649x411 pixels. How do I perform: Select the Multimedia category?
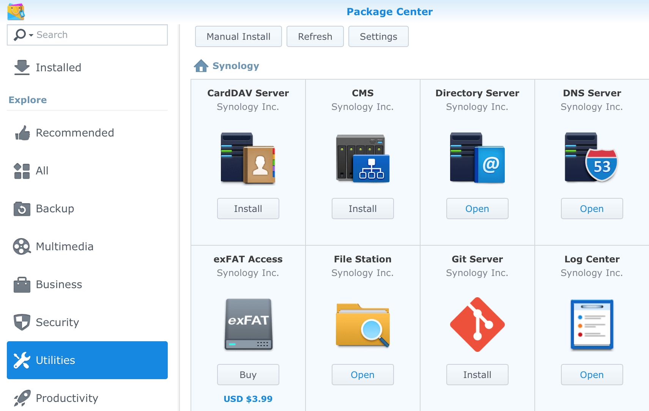click(x=87, y=246)
